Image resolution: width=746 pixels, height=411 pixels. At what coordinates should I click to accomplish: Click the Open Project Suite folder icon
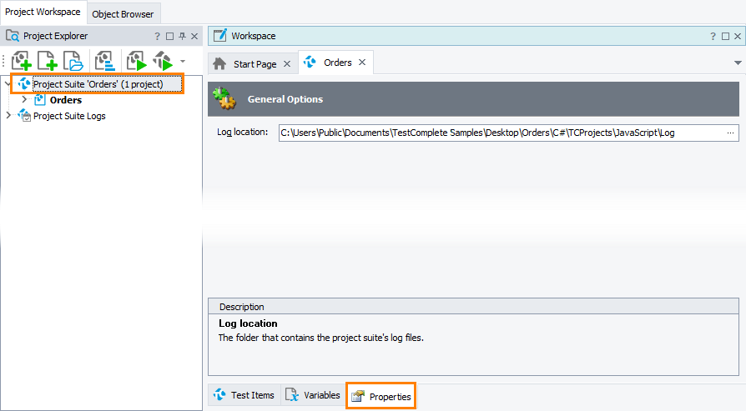pyautogui.click(x=73, y=61)
